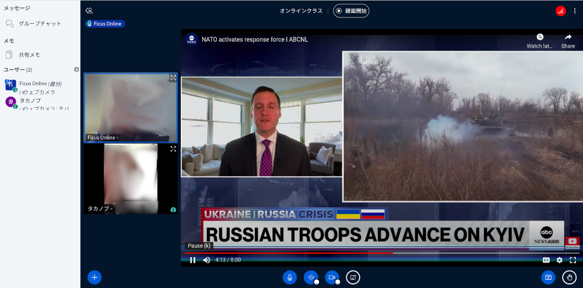The height and width of the screenshot is (288, 583).
Task: Click the Ficus Online user avatar
Action: click(x=10, y=84)
